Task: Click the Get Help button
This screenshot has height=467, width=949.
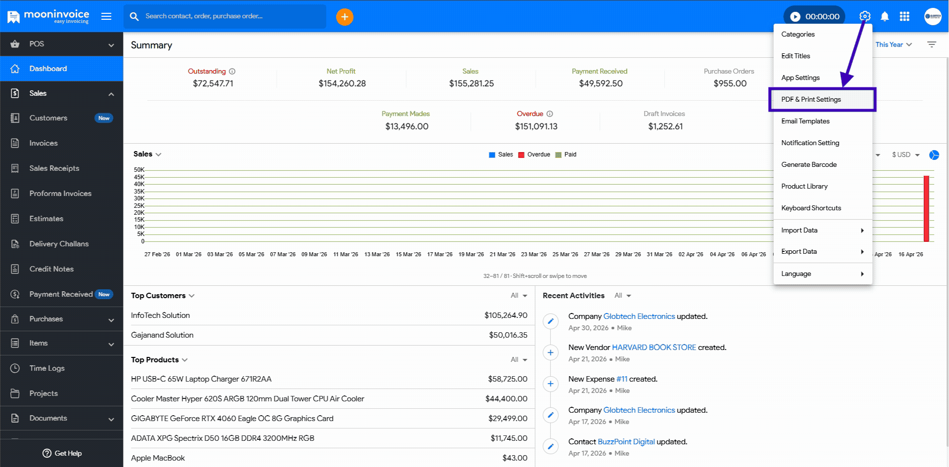Action: tap(62, 453)
